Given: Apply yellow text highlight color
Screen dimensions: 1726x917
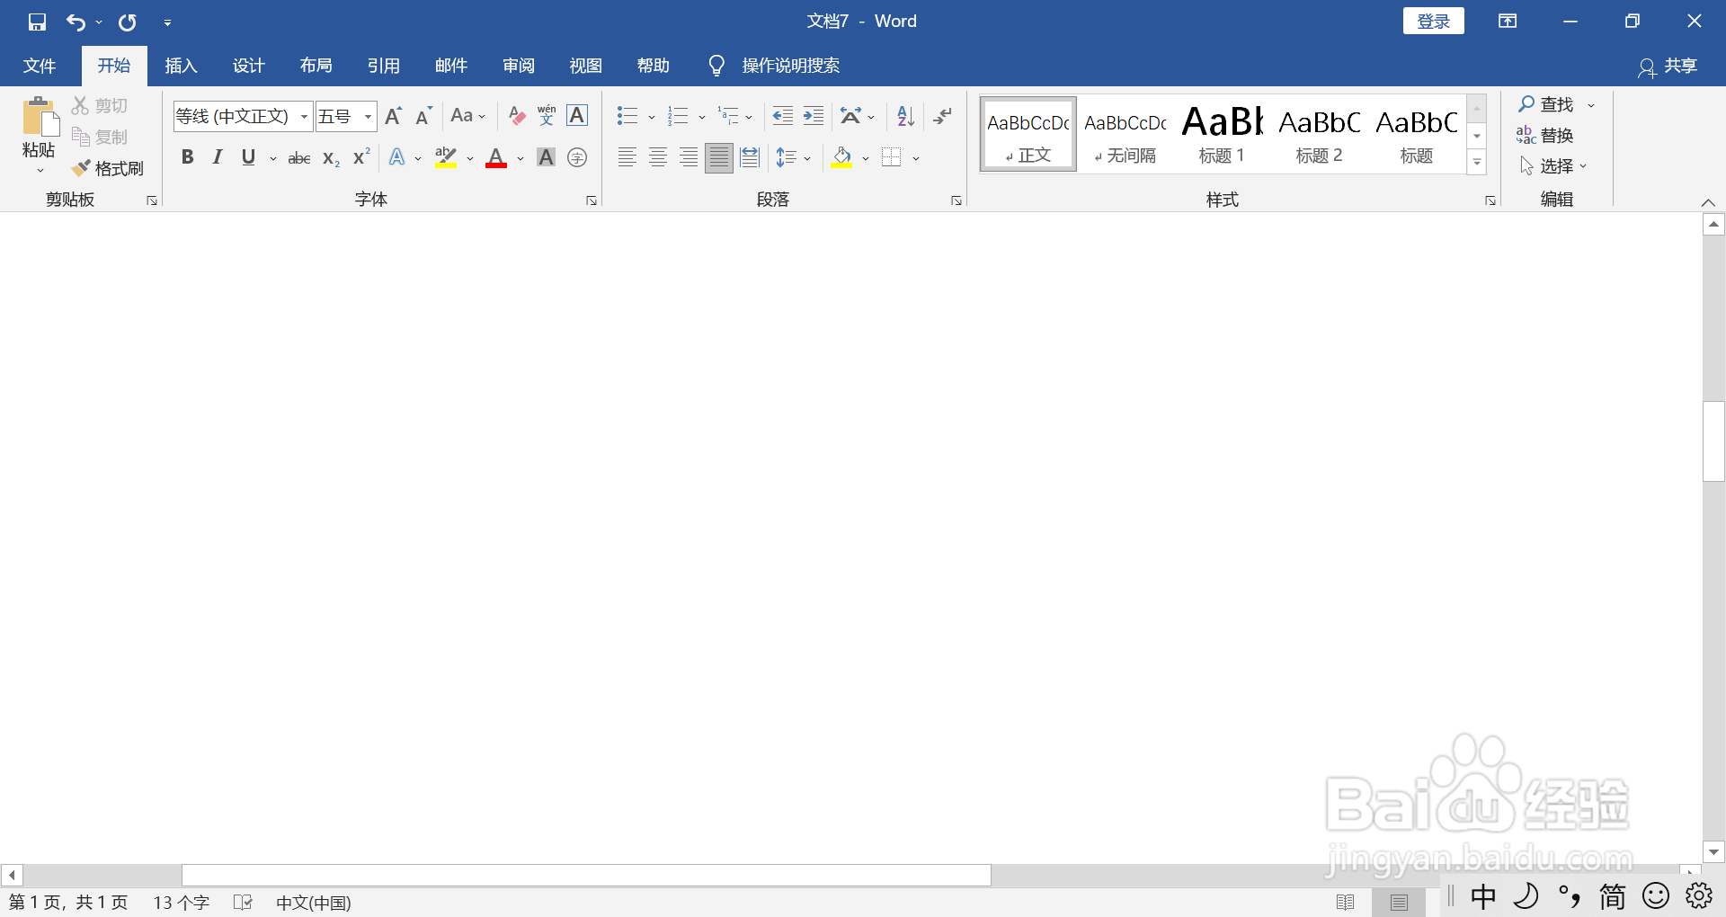Looking at the screenshot, I should coord(446,158).
